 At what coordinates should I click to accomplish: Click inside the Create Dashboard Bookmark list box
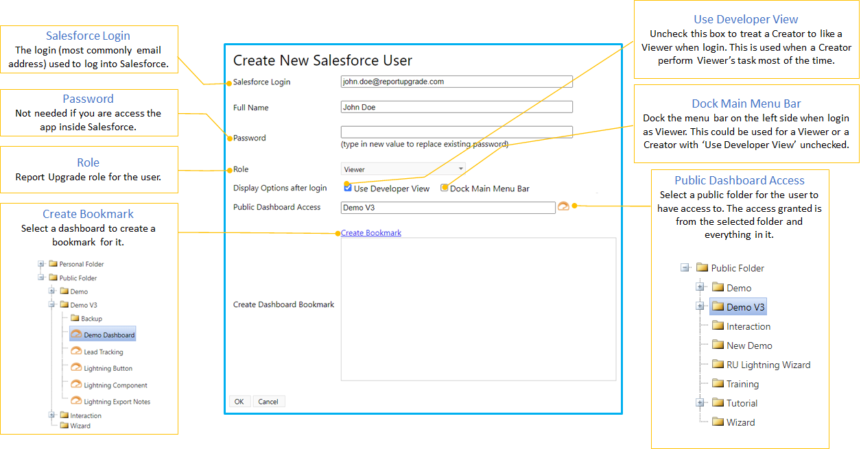[x=478, y=309]
